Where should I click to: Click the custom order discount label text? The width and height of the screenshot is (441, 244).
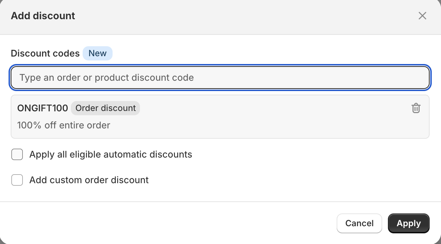tap(89, 180)
